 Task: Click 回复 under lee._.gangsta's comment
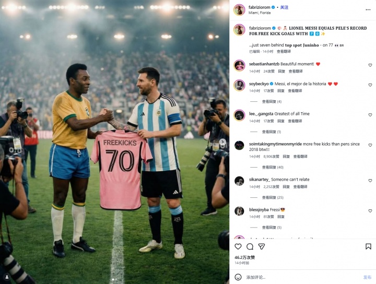(x=281, y=121)
